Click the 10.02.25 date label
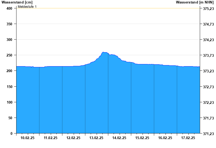216x148 pixels. pyautogui.click(x=28, y=138)
